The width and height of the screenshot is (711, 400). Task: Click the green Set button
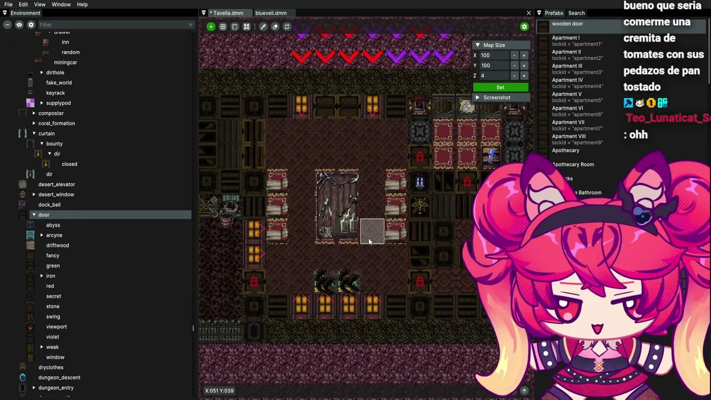point(500,87)
